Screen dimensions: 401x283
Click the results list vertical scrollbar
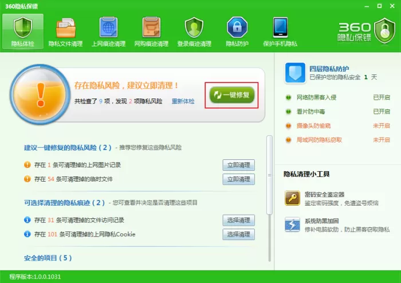coord(269,175)
